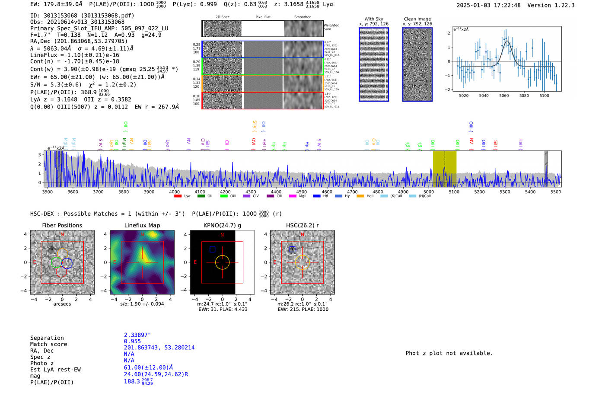Open the KPNO(24.7) g cutout
The height and width of the screenshot is (412, 605).
coord(222,262)
